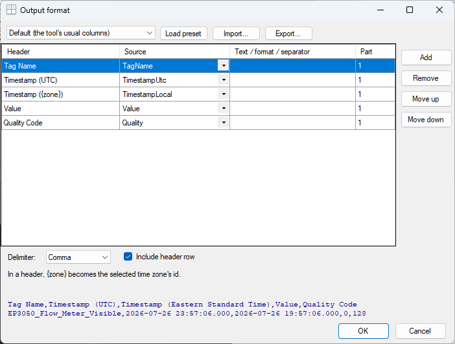Viewport: 455px width, 344px height.
Task: Move the selected row up
Action: coord(426,99)
